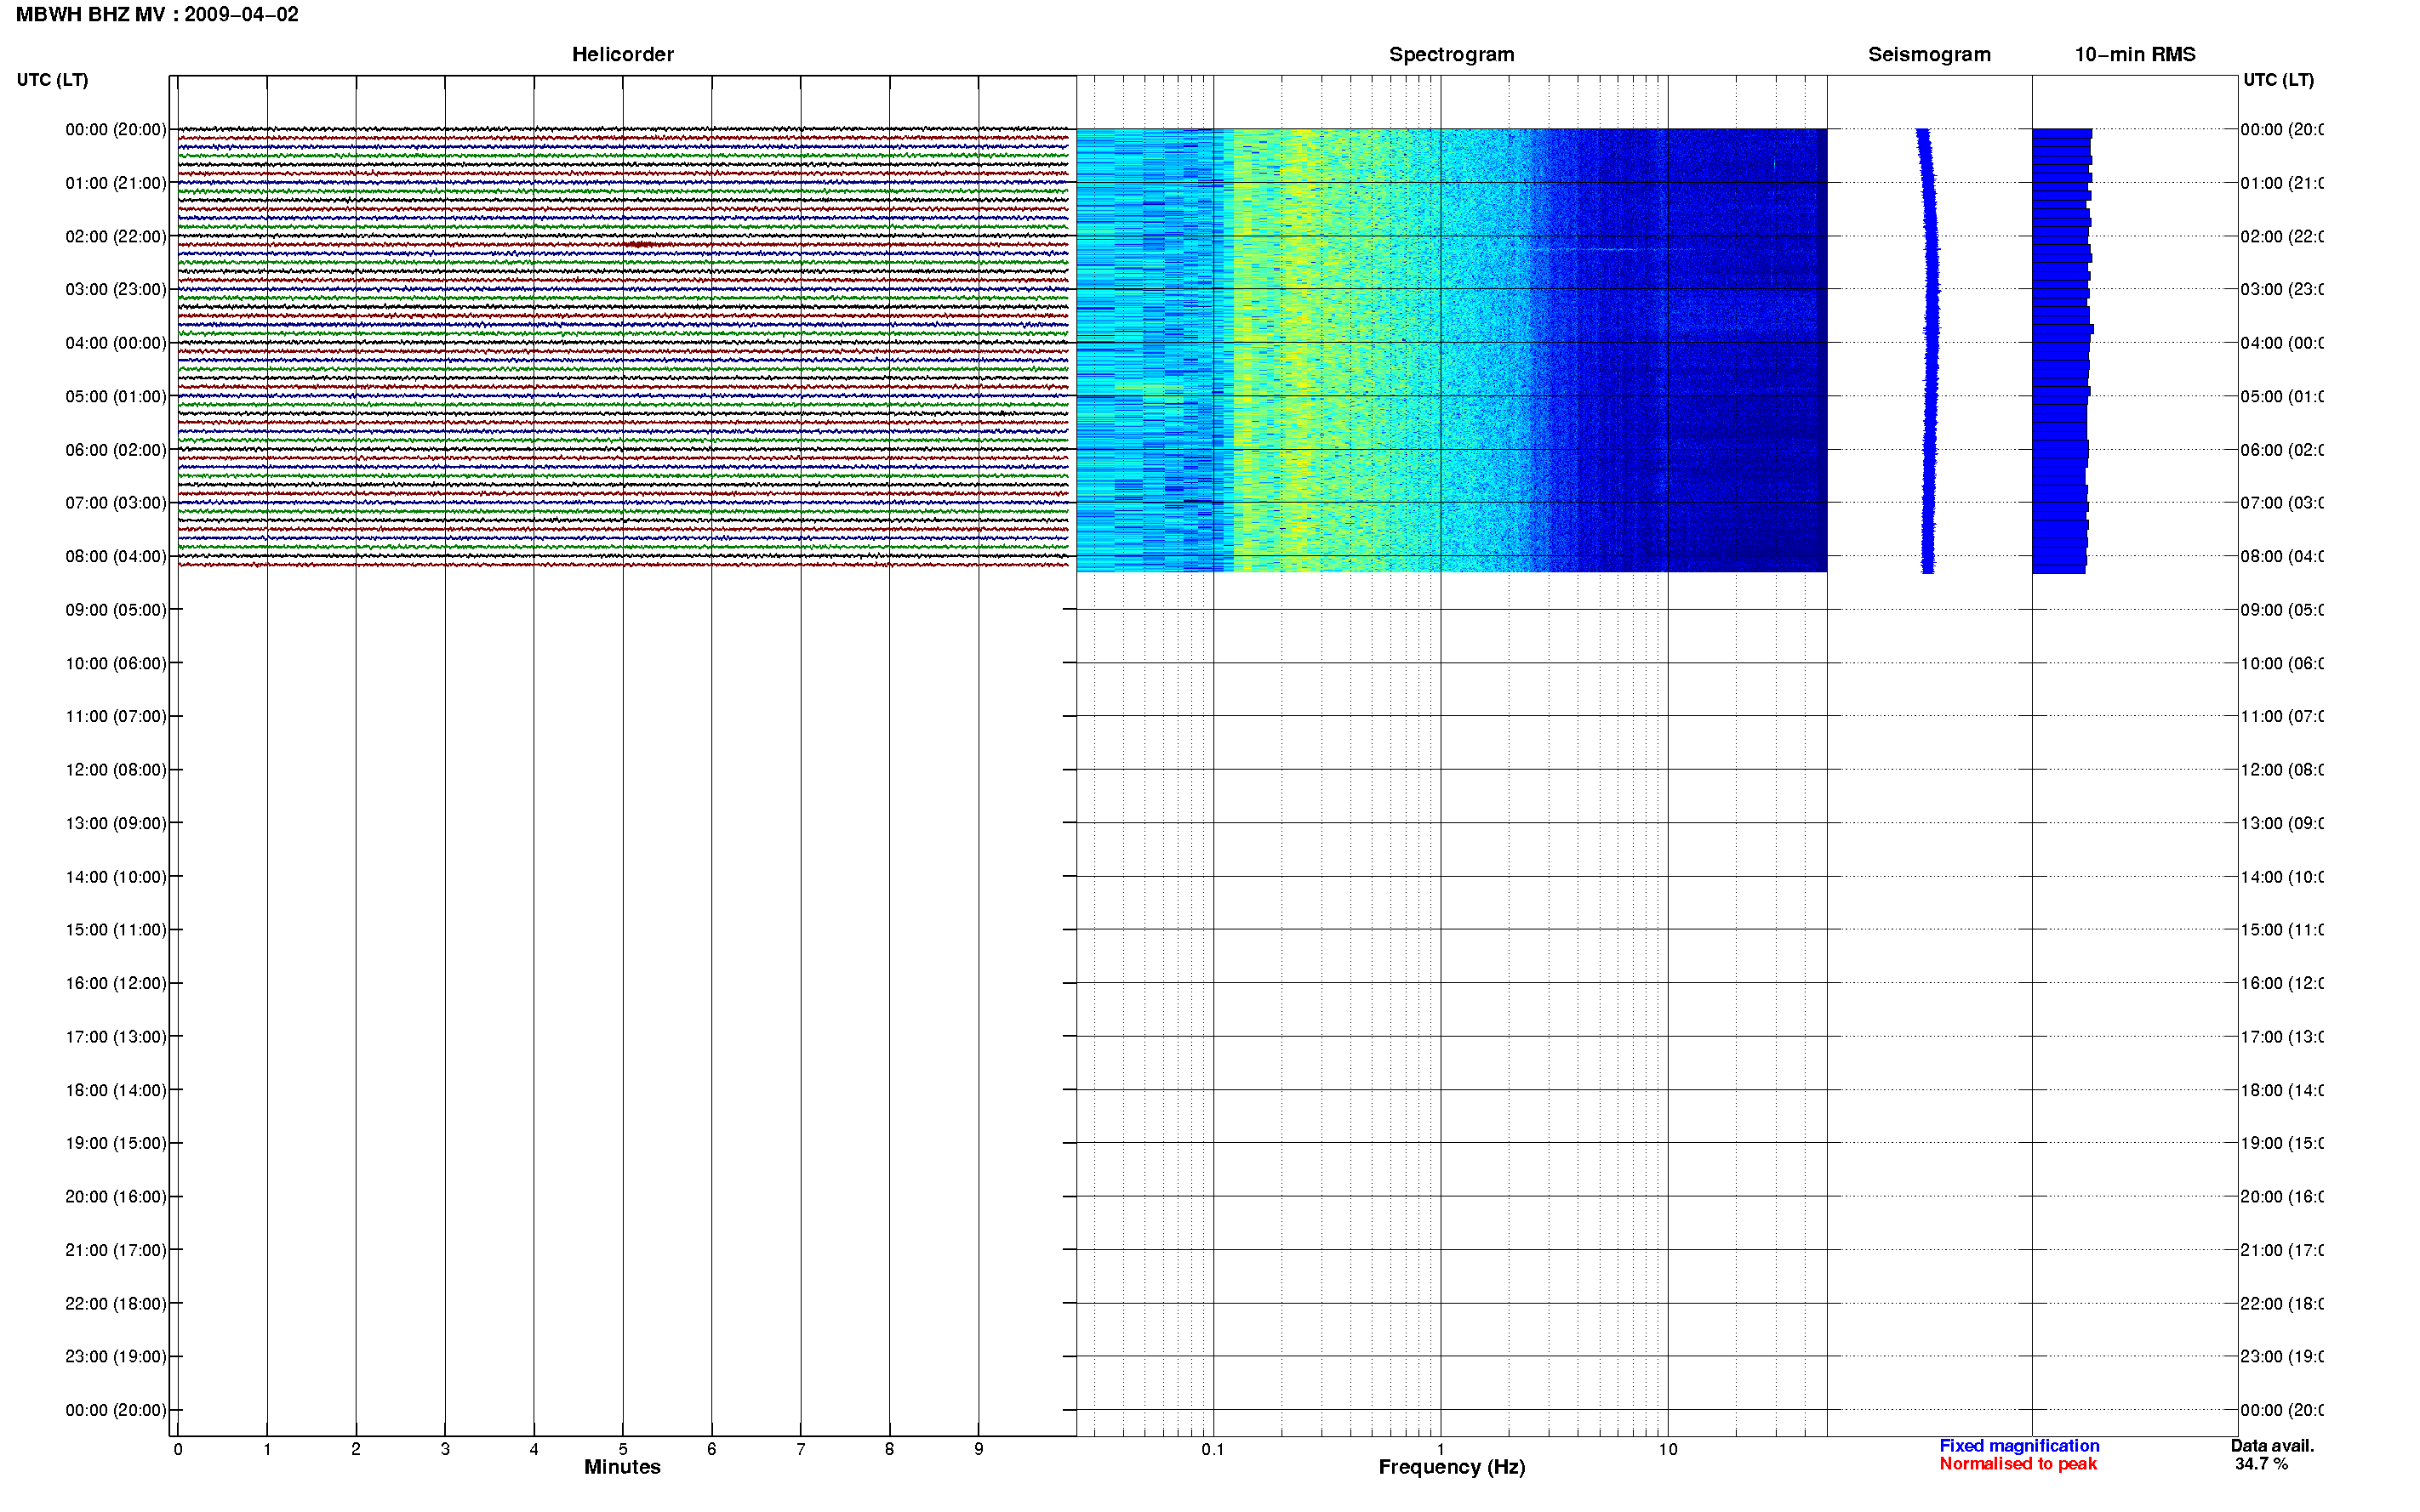The image size is (2420, 1512).
Task: Select the Spectrogram panel heading
Action: point(1451,55)
